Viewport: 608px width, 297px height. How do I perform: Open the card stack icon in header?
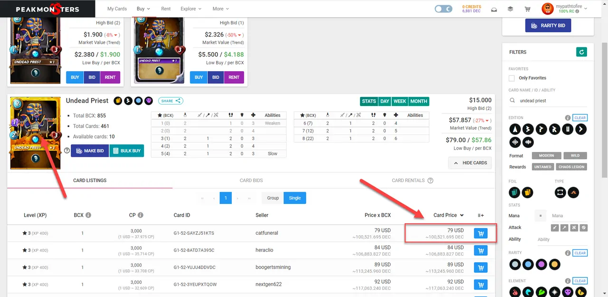(510, 9)
